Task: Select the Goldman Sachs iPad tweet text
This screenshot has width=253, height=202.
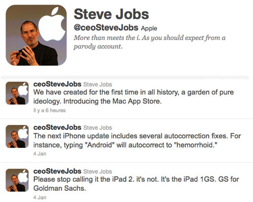Action: pos(136,184)
